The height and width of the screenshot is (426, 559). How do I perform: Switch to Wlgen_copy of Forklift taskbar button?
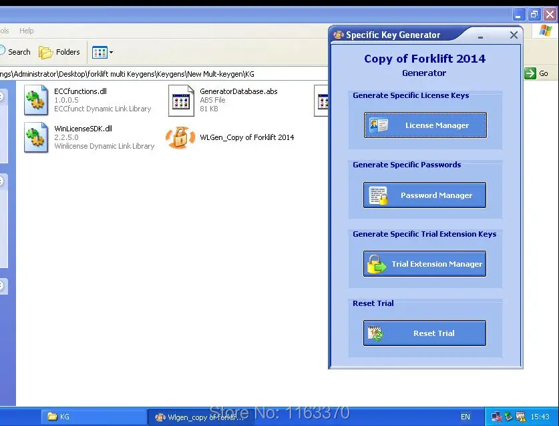click(x=201, y=417)
